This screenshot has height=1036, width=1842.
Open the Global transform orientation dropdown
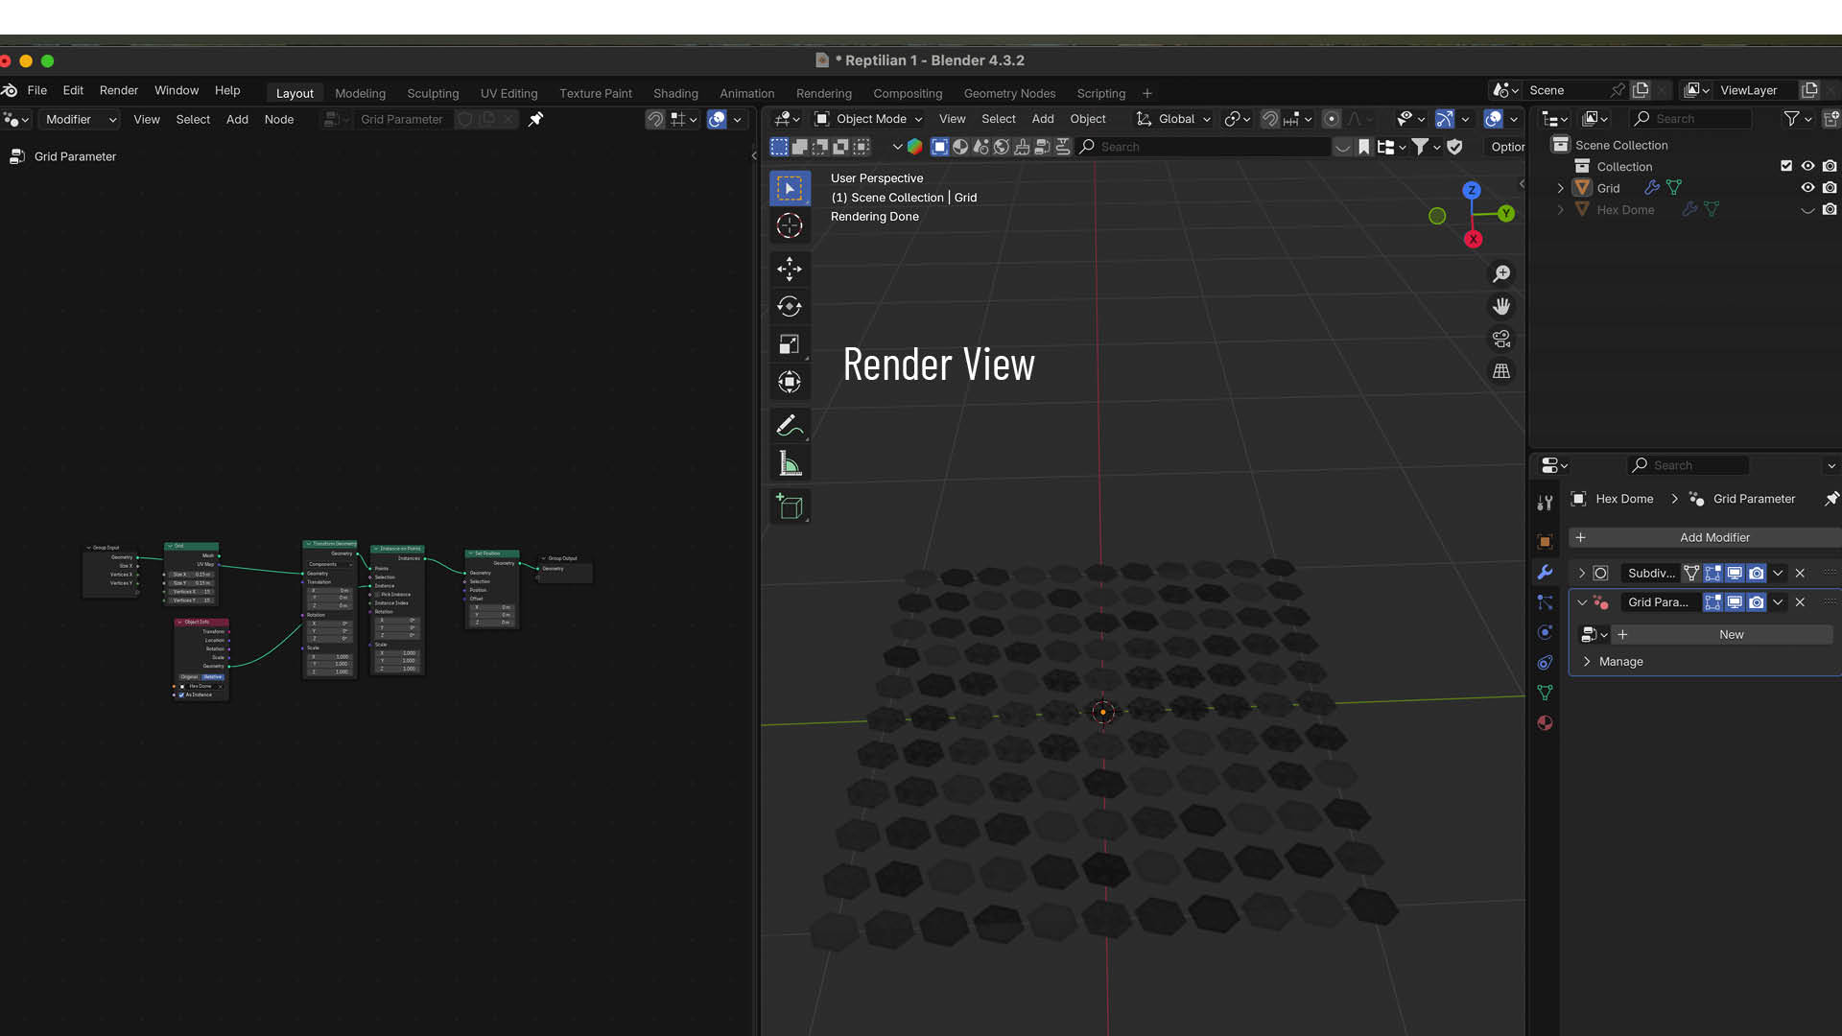pos(1174,119)
